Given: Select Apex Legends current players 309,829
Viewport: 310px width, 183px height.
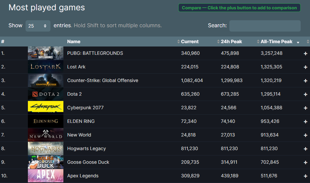Looking at the screenshot, I should (x=190, y=176).
